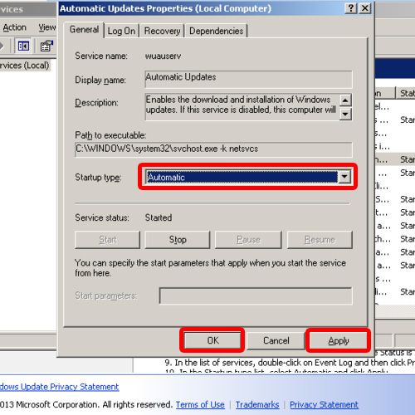Viewport: 415px width, 415px height.
Task: Stop the Automatic Updates service
Action: pyautogui.click(x=178, y=240)
